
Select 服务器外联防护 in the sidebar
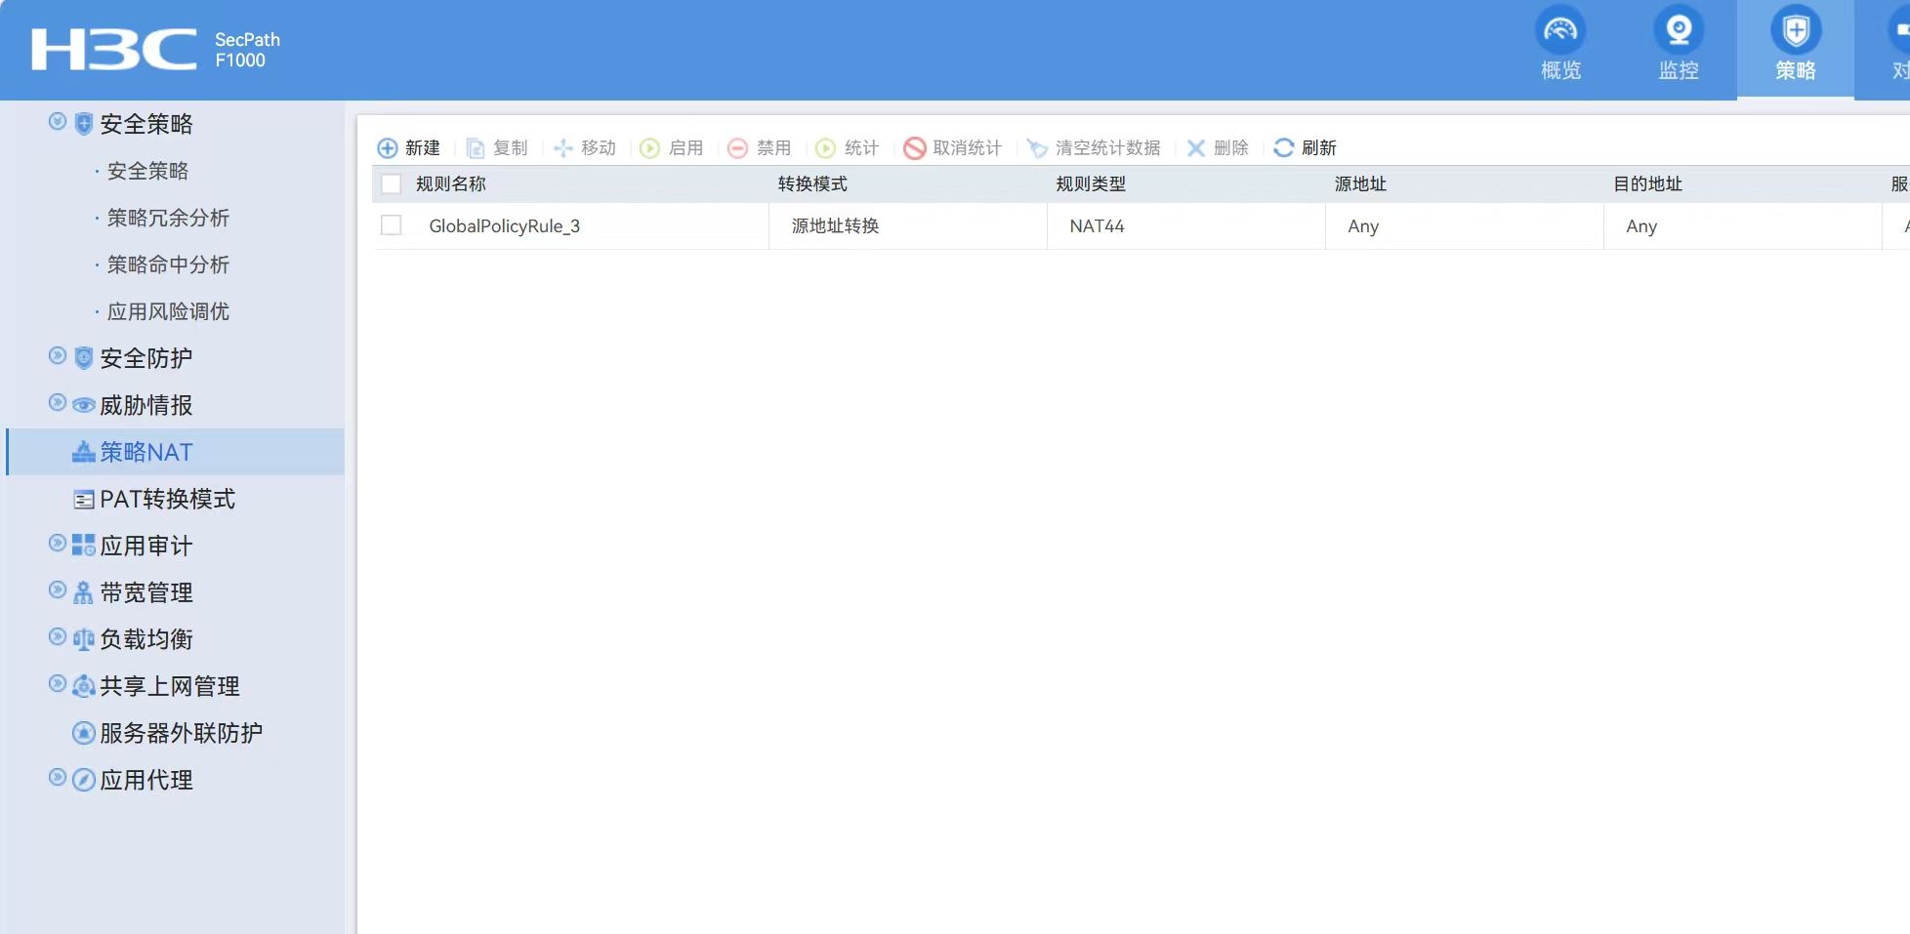click(181, 734)
